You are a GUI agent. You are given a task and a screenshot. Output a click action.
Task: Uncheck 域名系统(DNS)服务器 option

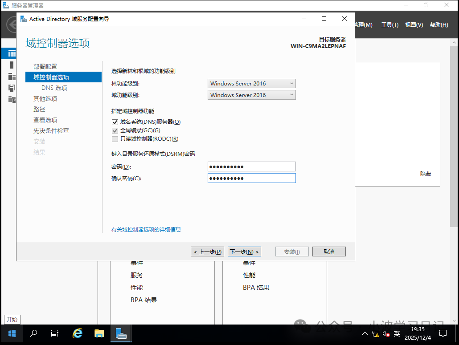coord(115,122)
